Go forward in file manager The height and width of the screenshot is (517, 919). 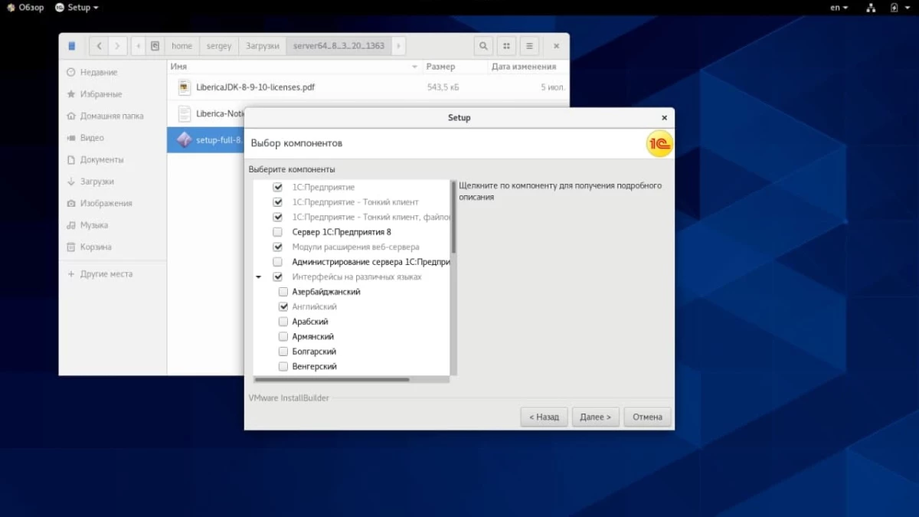click(x=117, y=46)
